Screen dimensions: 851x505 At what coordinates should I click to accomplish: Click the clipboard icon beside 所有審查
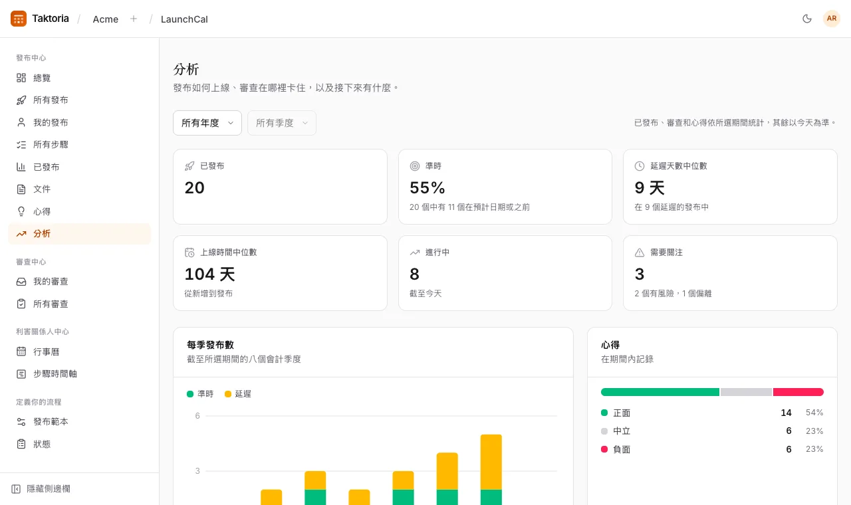pos(21,304)
